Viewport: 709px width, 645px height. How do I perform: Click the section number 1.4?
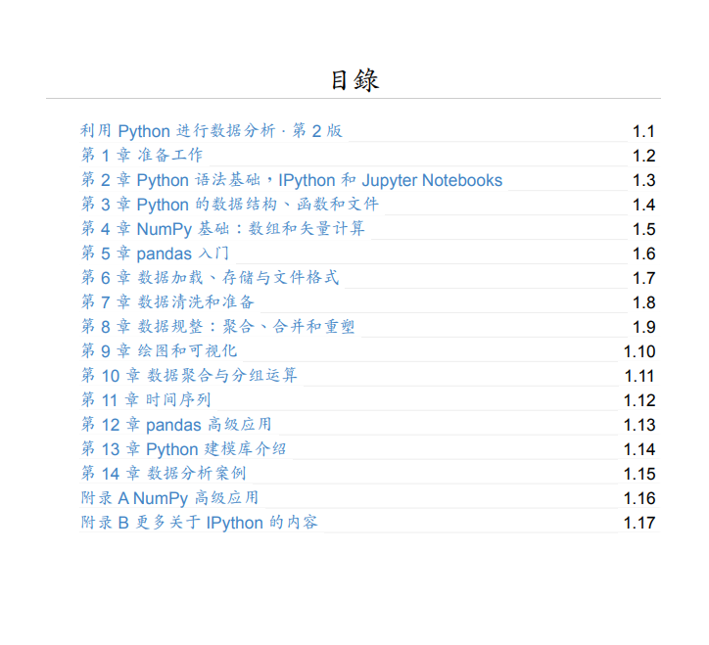tap(643, 205)
